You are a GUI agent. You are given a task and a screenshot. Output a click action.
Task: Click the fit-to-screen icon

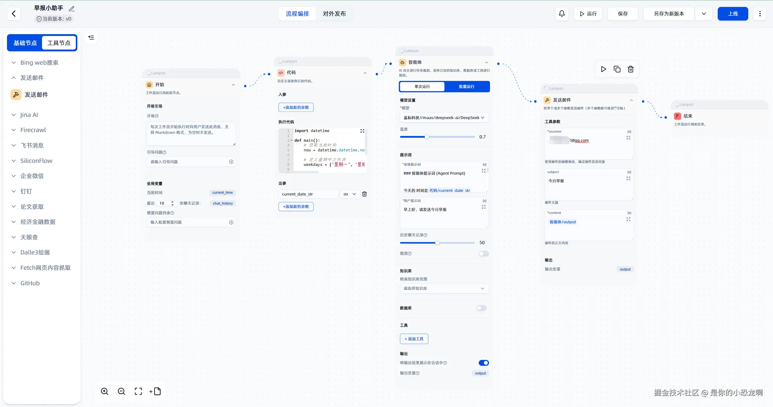tap(138, 391)
